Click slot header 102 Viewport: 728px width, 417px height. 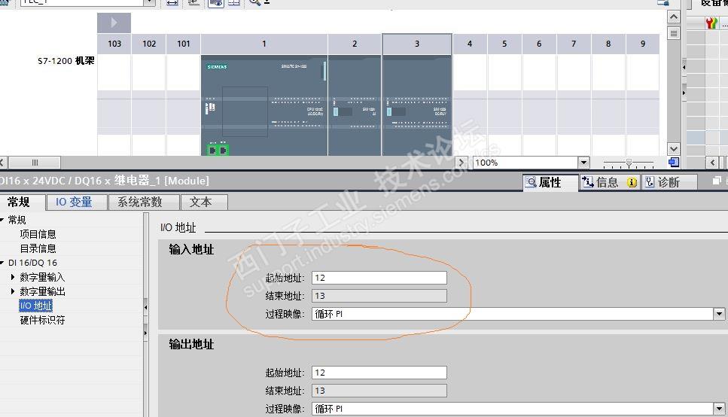pos(149,44)
